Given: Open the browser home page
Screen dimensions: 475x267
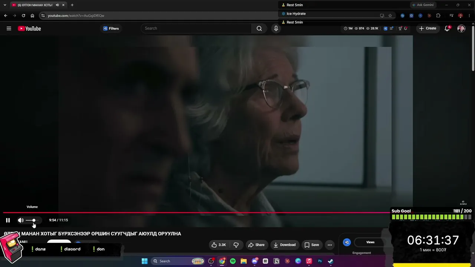Looking at the screenshot, I should coord(32,16).
